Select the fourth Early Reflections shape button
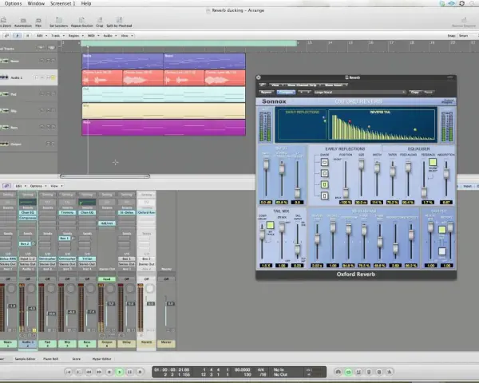This screenshot has width=479, height=383. coord(324,195)
